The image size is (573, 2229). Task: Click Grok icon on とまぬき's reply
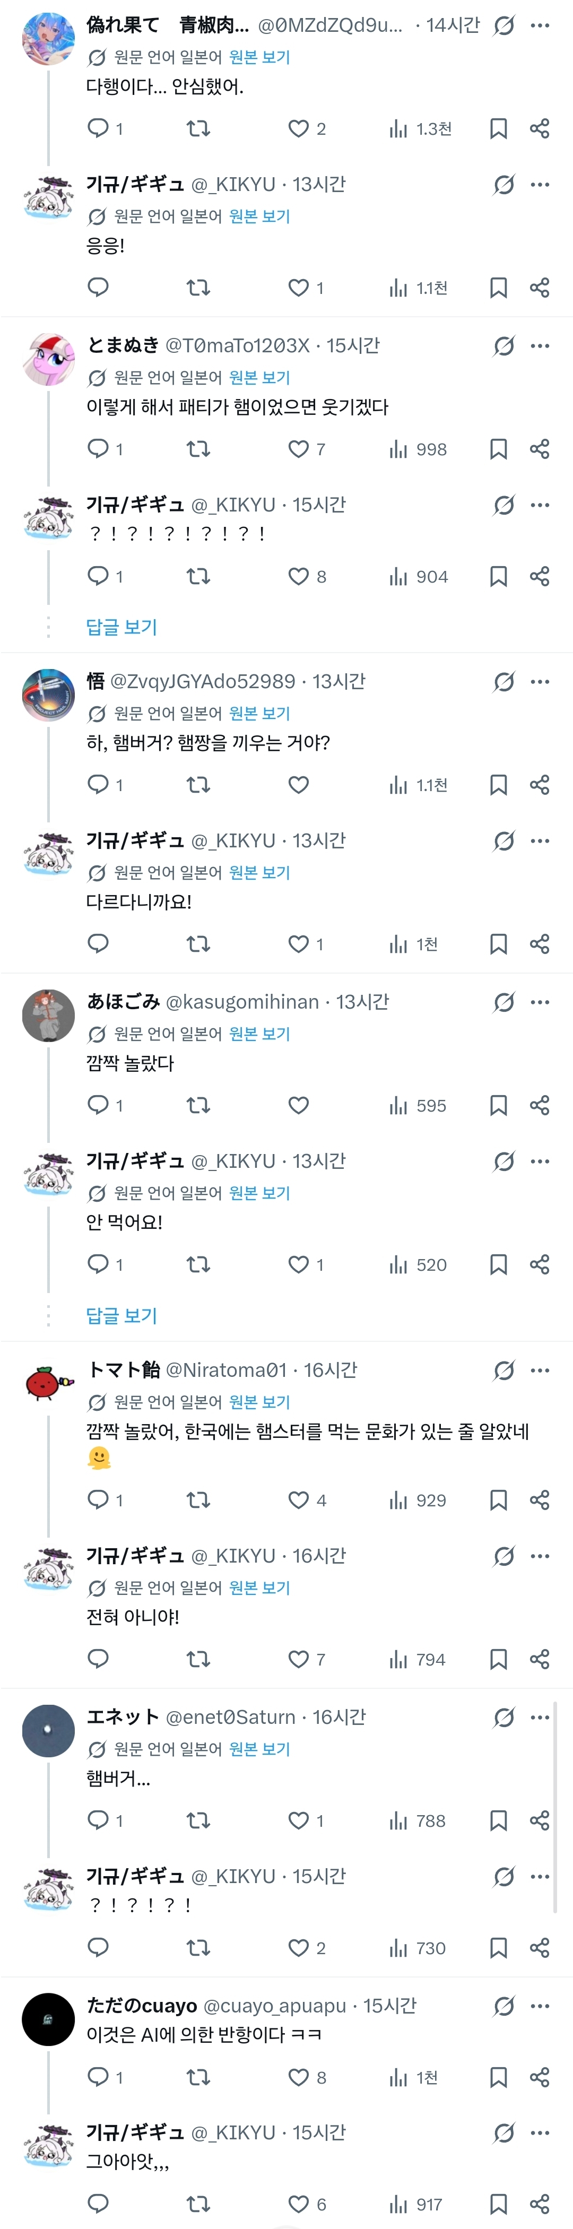click(x=503, y=346)
